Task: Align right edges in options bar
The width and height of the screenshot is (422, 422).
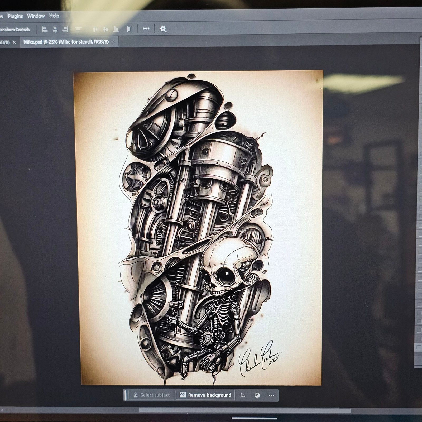Action: 65,29
